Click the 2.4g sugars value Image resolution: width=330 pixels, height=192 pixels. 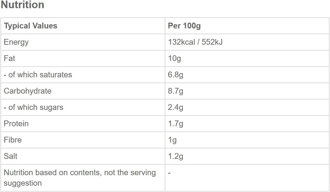tap(176, 108)
